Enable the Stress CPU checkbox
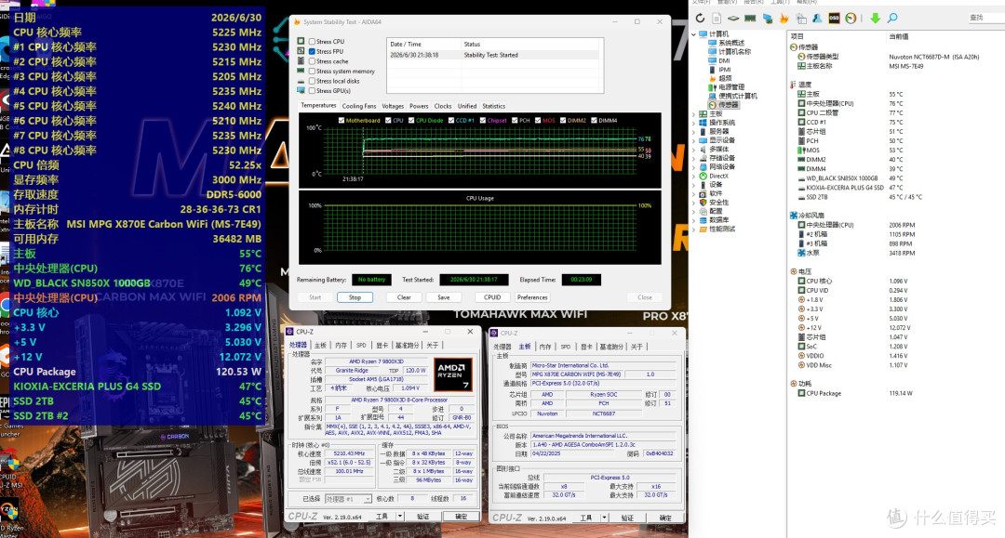The height and width of the screenshot is (538, 1005). [x=312, y=42]
